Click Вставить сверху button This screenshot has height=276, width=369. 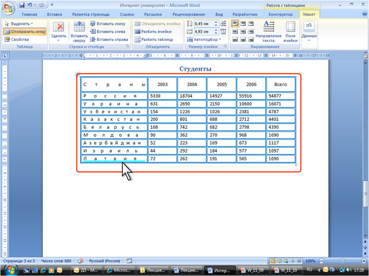(x=79, y=32)
